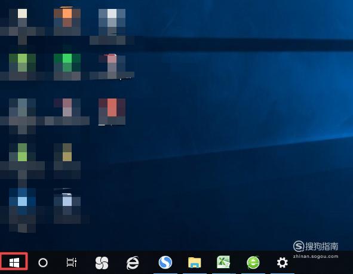This screenshot has height=274, width=353.
Task: Open the green 360 browser on taskbar
Action: coord(253,263)
